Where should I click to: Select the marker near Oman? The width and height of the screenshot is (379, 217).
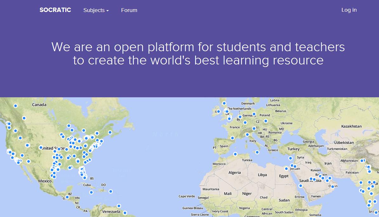pos(332,186)
